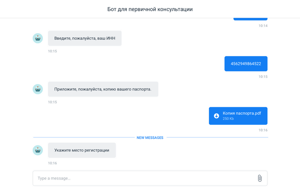The width and height of the screenshot is (300, 191).
Task: Click the bot avatar beside the ИНН request
Action: click(38, 38)
